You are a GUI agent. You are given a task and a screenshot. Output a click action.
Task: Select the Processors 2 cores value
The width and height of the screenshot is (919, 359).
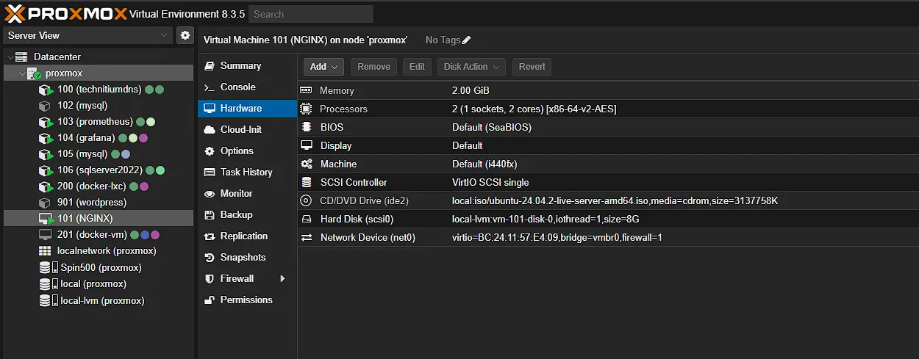tap(534, 109)
